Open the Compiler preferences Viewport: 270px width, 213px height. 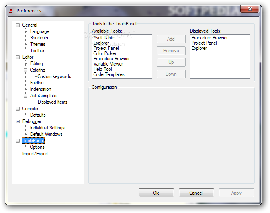pos(31,109)
